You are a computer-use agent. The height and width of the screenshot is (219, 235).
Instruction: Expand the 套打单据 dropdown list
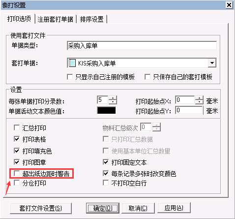212,63
